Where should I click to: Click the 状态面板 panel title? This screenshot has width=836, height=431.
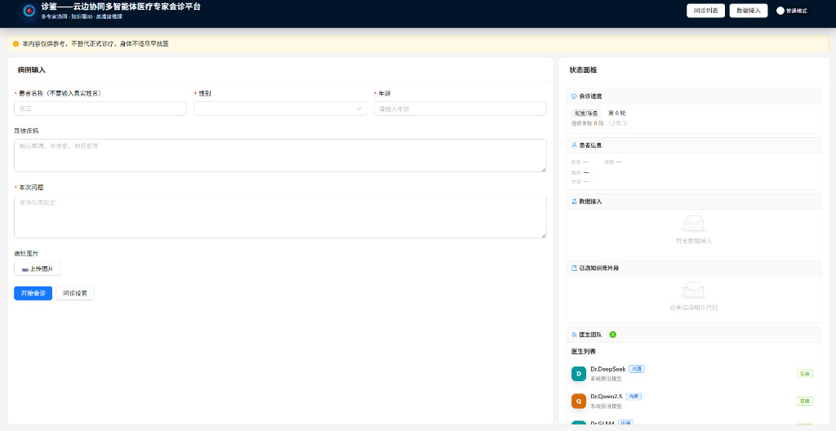(583, 70)
